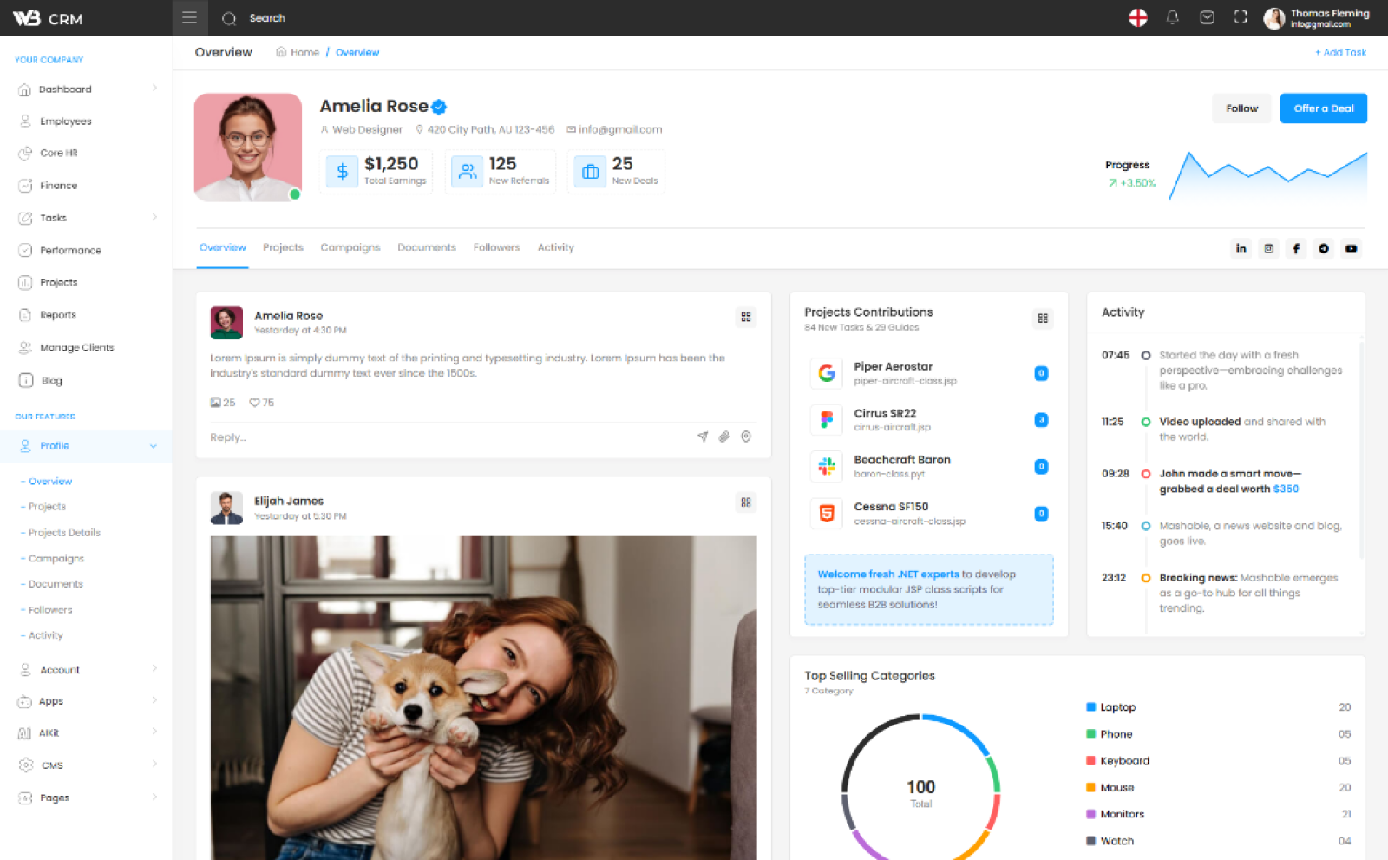Toggle the hamburger sidebar menu

click(189, 18)
